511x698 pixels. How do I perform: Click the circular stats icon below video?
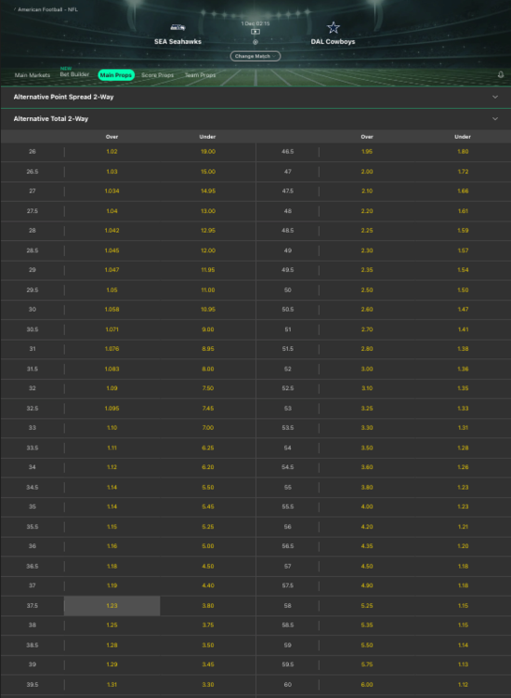point(255,42)
